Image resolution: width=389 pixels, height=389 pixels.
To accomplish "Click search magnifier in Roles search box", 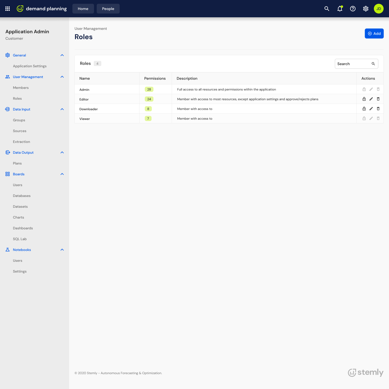I will coord(373,64).
